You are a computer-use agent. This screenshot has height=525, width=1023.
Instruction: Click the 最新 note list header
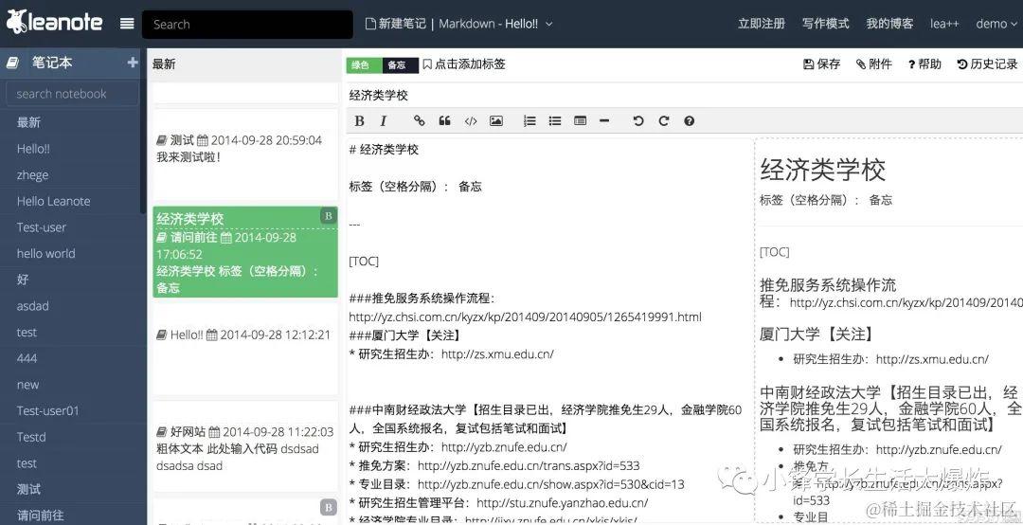tap(164, 64)
